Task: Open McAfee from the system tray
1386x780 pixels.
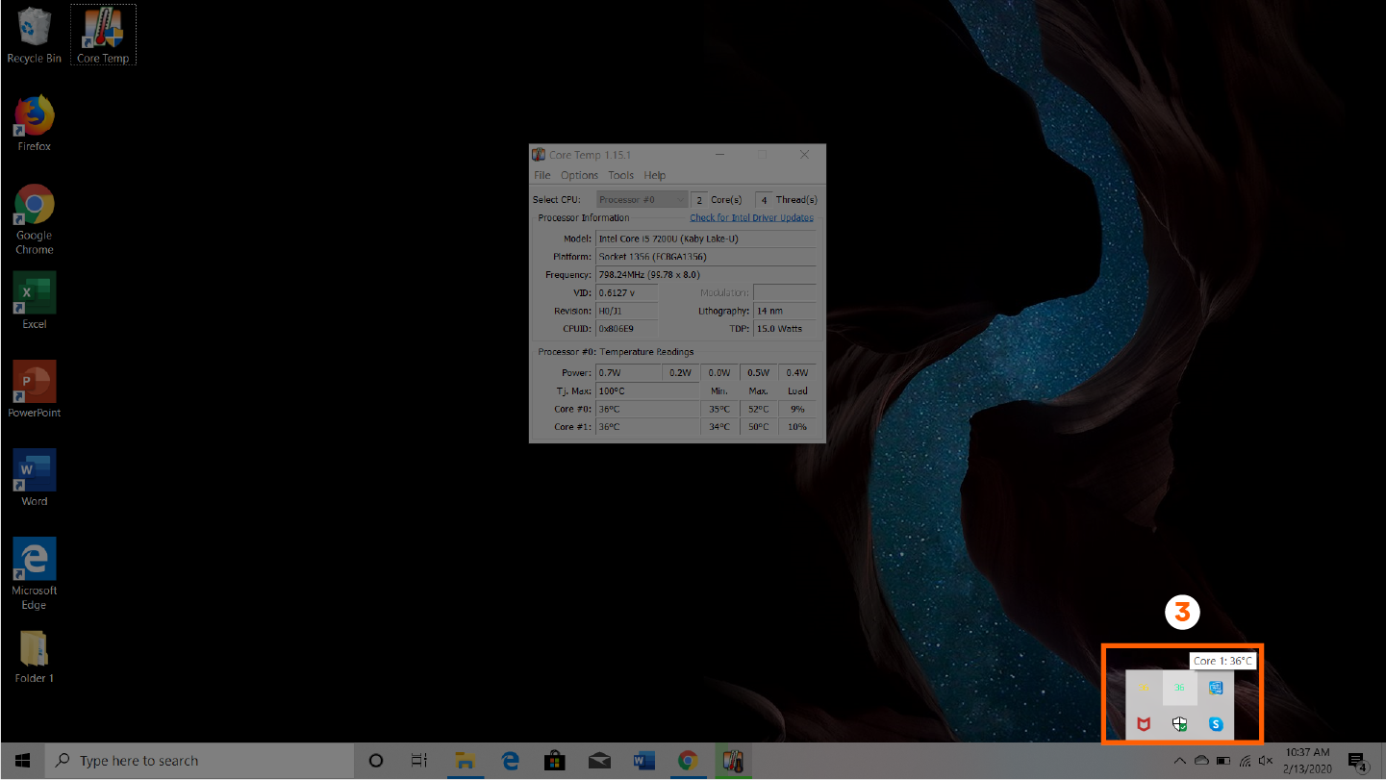Action: point(1144,724)
